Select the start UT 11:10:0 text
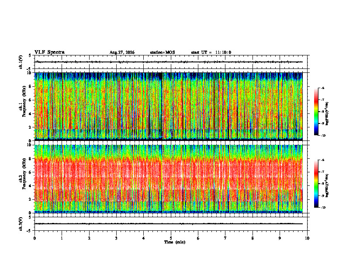Viewport: 346px width, 267px height. point(211,52)
